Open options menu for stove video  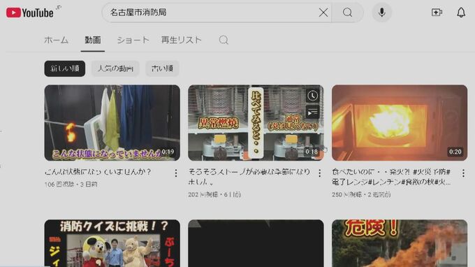(x=320, y=173)
